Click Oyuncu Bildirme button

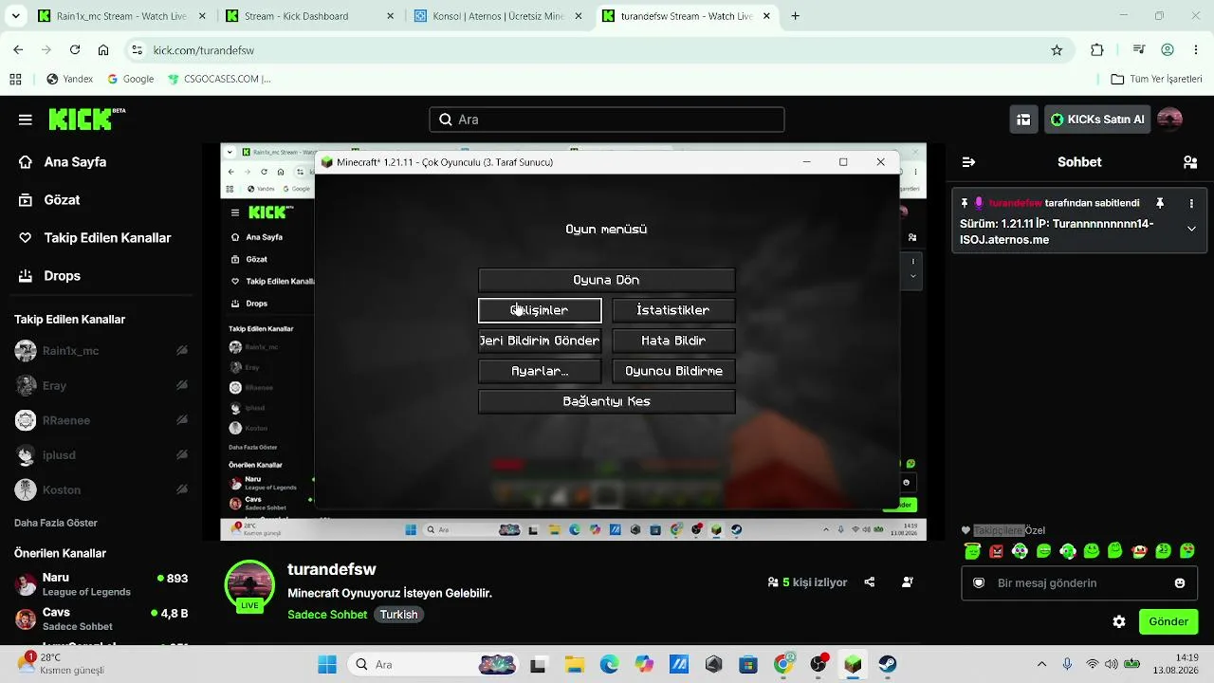[673, 371]
